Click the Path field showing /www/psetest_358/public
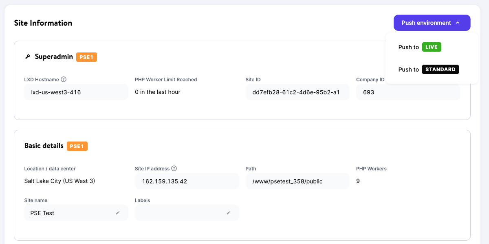The image size is (489, 244). 297,181
